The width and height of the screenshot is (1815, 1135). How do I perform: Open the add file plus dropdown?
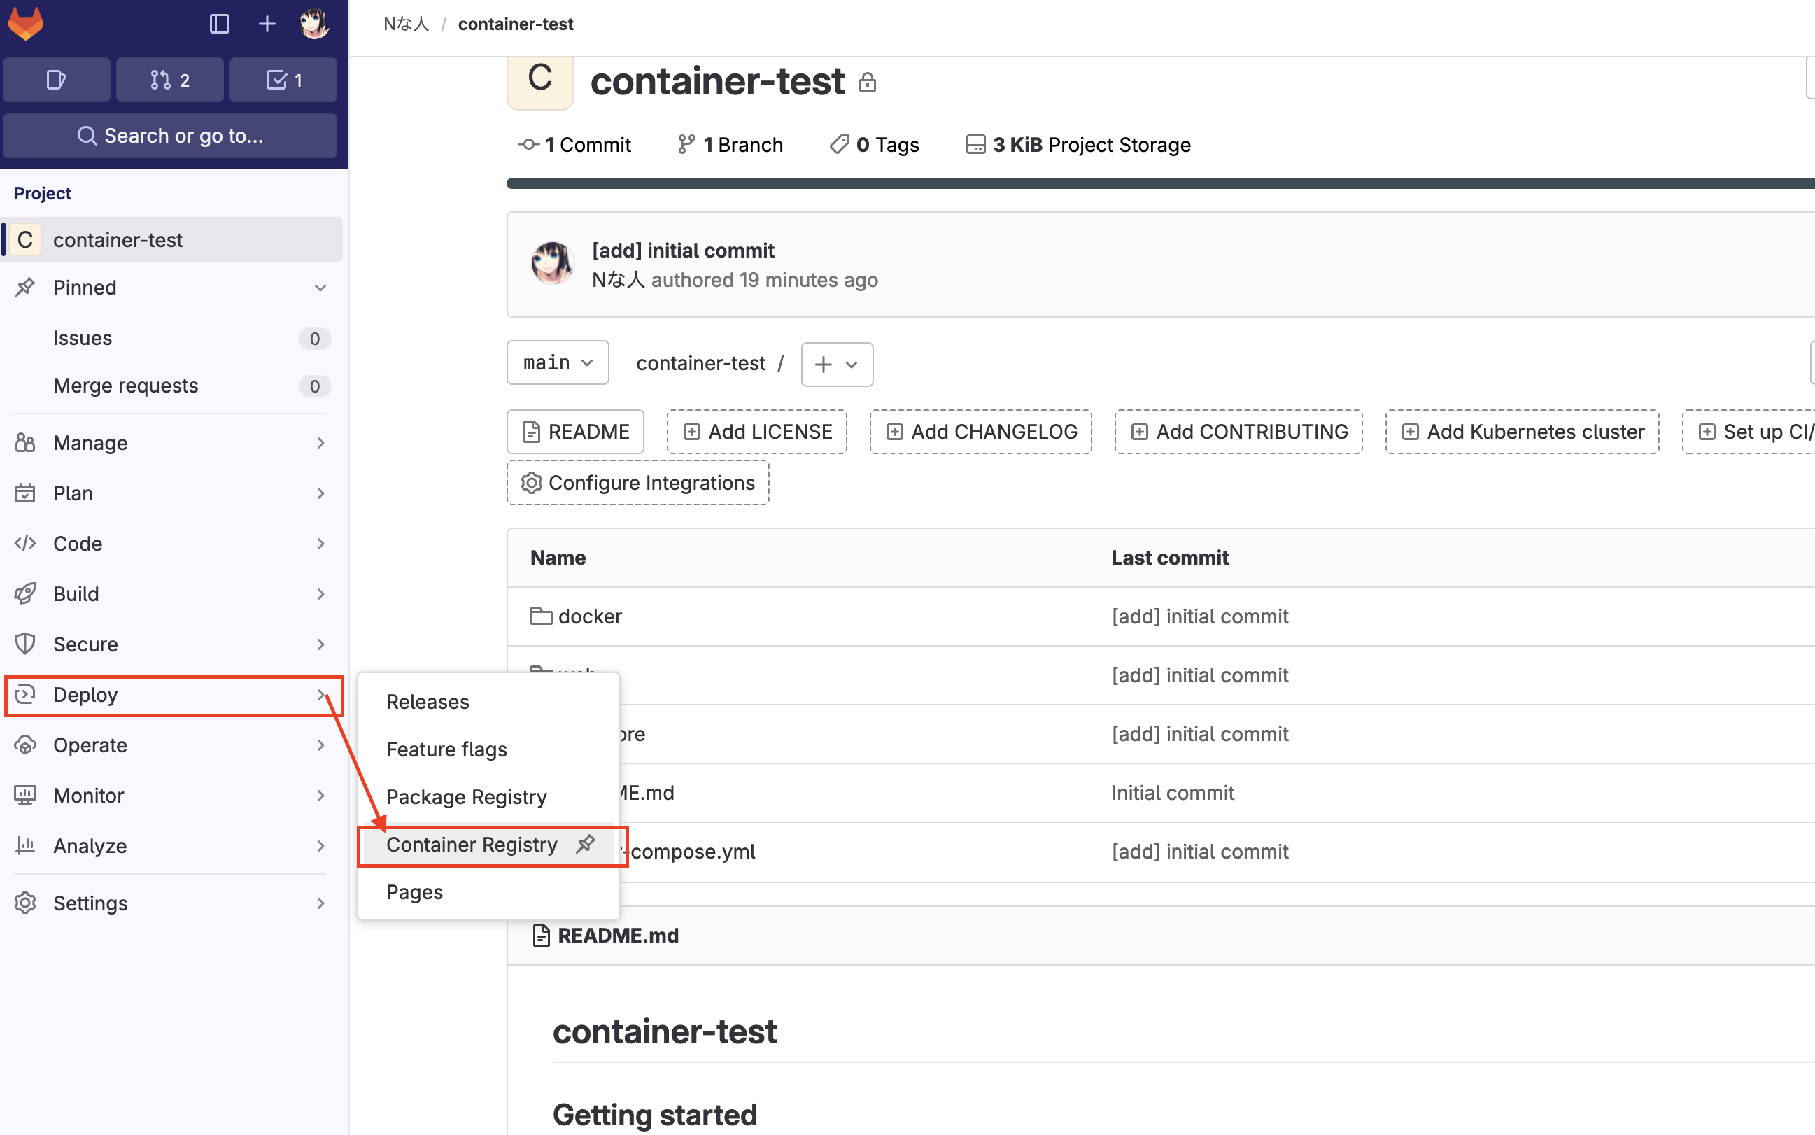click(x=836, y=364)
